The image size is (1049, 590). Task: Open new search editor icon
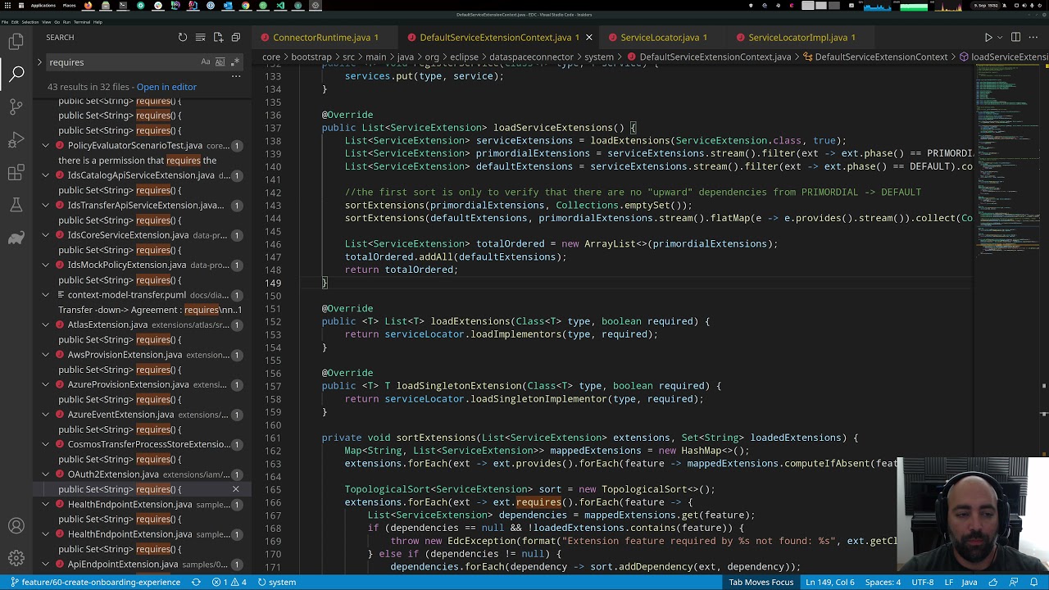pos(218,38)
